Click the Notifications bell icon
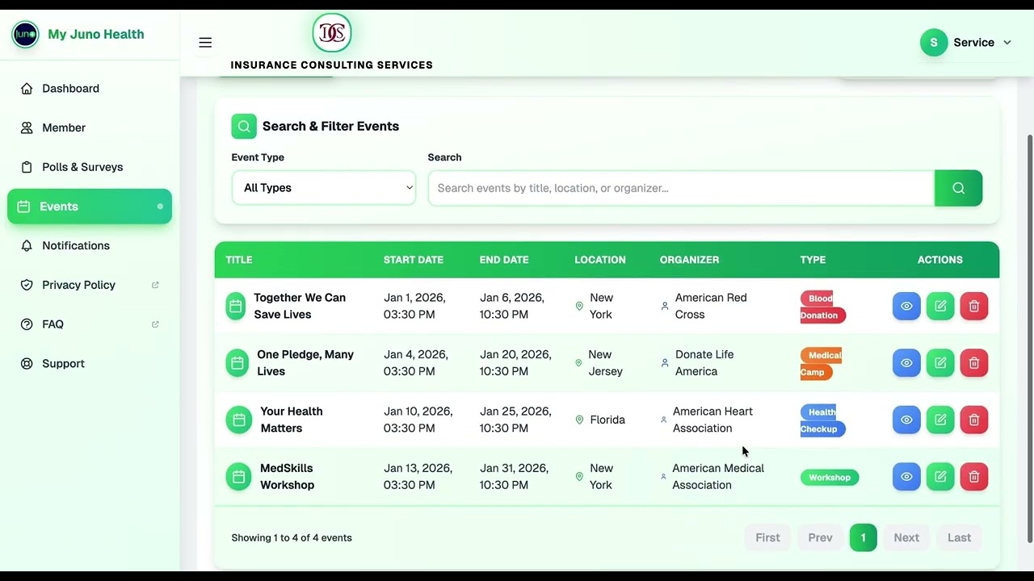The width and height of the screenshot is (1034, 581). click(x=27, y=245)
